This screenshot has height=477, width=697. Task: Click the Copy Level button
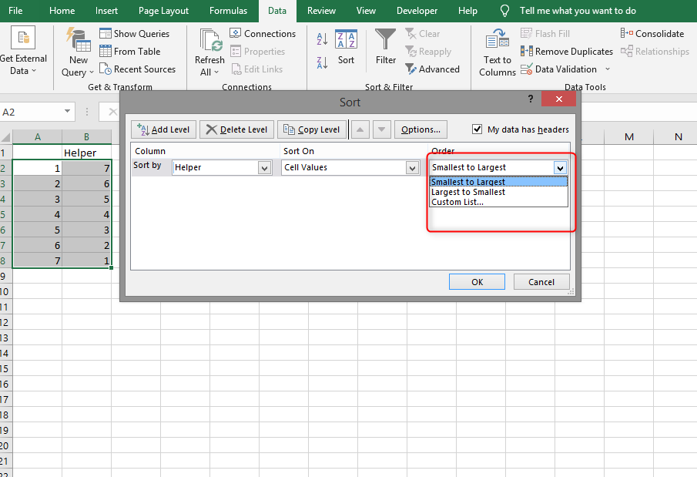coord(312,129)
